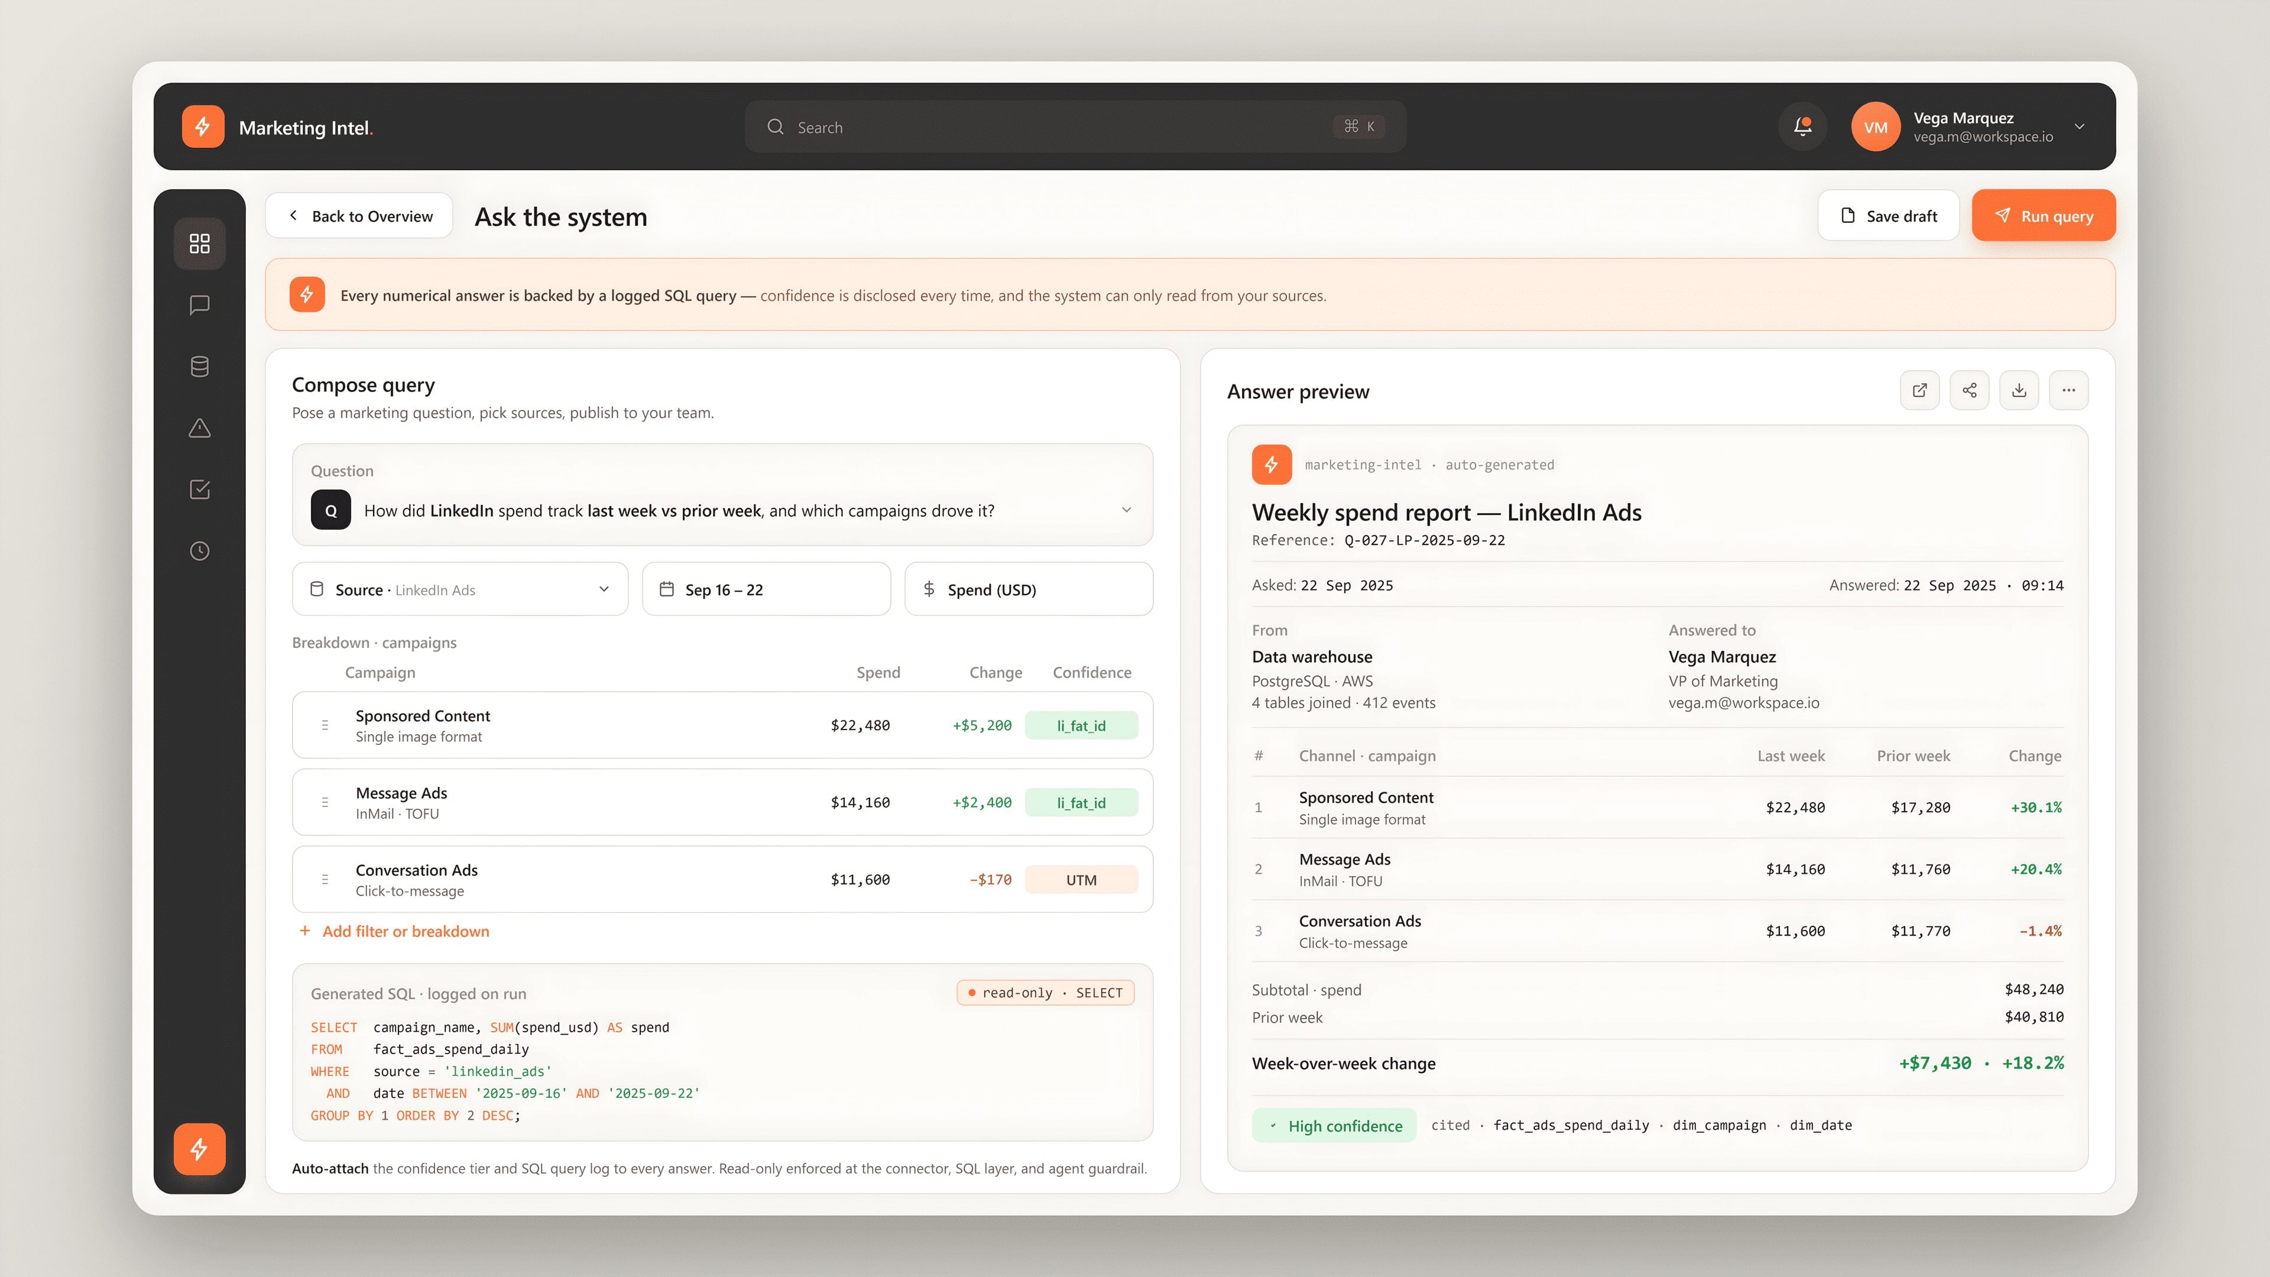Open the database sources sidebar icon

[200, 367]
